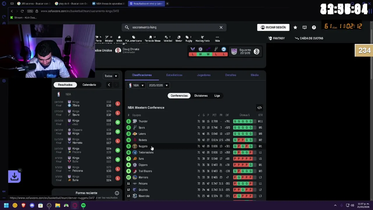Image resolution: width=373 pixels, height=210 pixels.
Task: Open Mavericks team row
Action: point(195,196)
